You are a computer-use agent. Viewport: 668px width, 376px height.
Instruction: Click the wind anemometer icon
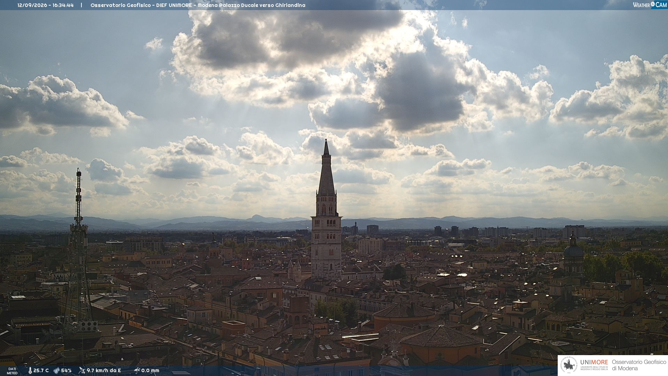pyautogui.click(x=82, y=370)
